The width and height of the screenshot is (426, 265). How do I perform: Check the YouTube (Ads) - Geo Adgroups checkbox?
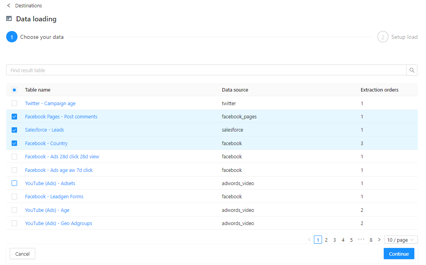point(14,223)
